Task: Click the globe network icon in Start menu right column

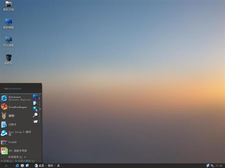Action: (35, 109)
